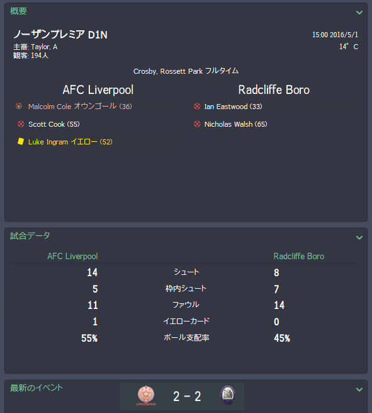Collapse the 概要 panel with its chevron
The height and width of the screenshot is (413, 372).
tap(359, 13)
